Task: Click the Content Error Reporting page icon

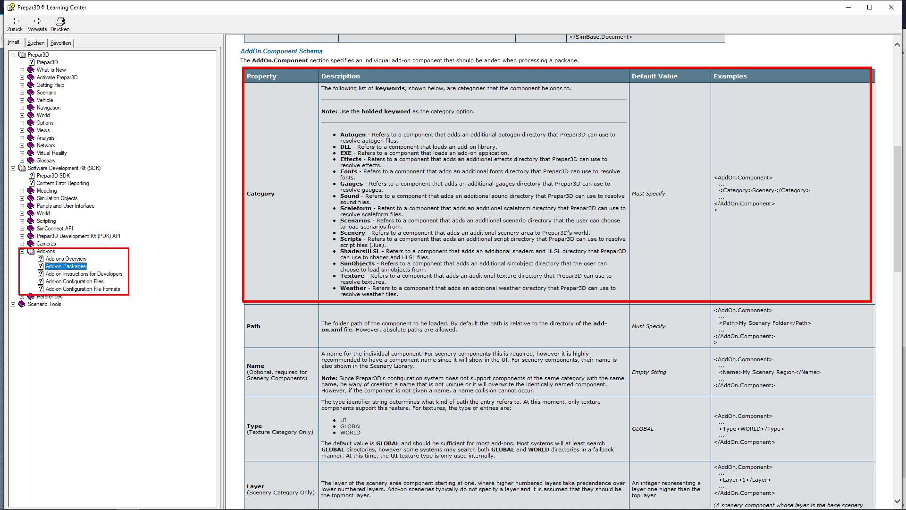Action: [32, 183]
